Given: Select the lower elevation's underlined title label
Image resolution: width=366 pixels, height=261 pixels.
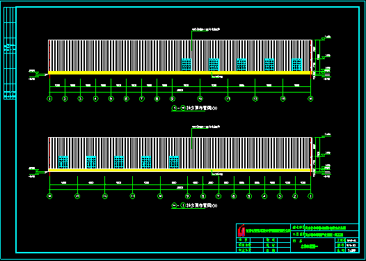Looking at the screenshot, I should click(x=194, y=205).
